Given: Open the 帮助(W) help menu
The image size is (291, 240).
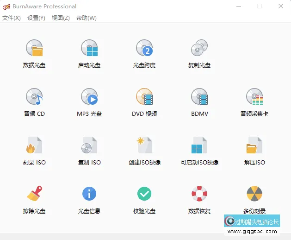Looking at the screenshot, I should click(87, 18).
